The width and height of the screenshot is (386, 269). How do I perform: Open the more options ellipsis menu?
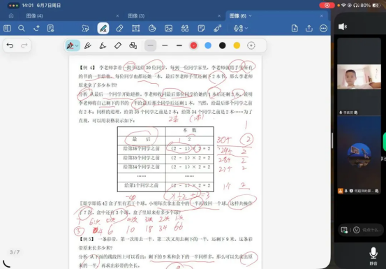click(x=323, y=29)
